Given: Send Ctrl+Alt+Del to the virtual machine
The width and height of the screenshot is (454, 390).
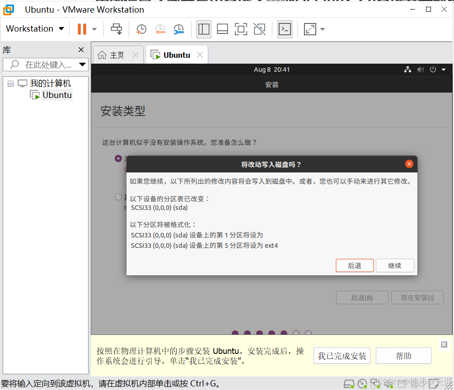Looking at the screenshot, I should (117, 29).
